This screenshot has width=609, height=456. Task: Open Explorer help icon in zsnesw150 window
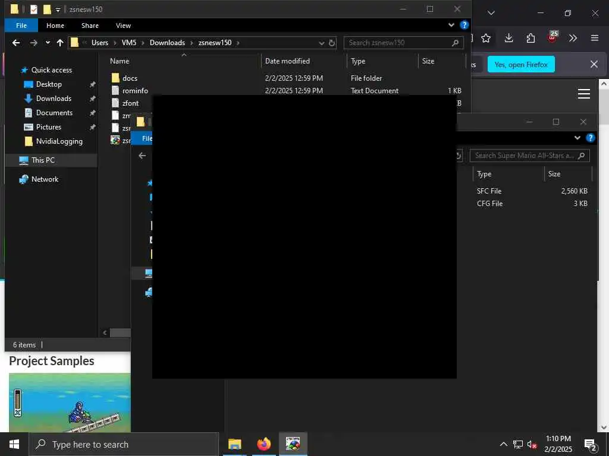point(464,25)
